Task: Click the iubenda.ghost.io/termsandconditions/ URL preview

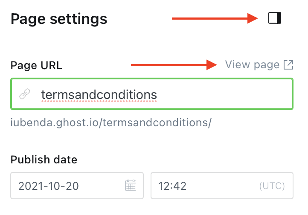Action: 111,123
